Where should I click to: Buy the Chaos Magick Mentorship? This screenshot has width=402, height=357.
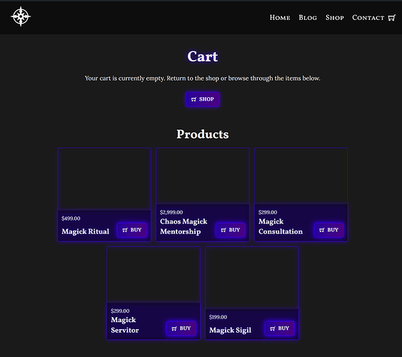231,230
